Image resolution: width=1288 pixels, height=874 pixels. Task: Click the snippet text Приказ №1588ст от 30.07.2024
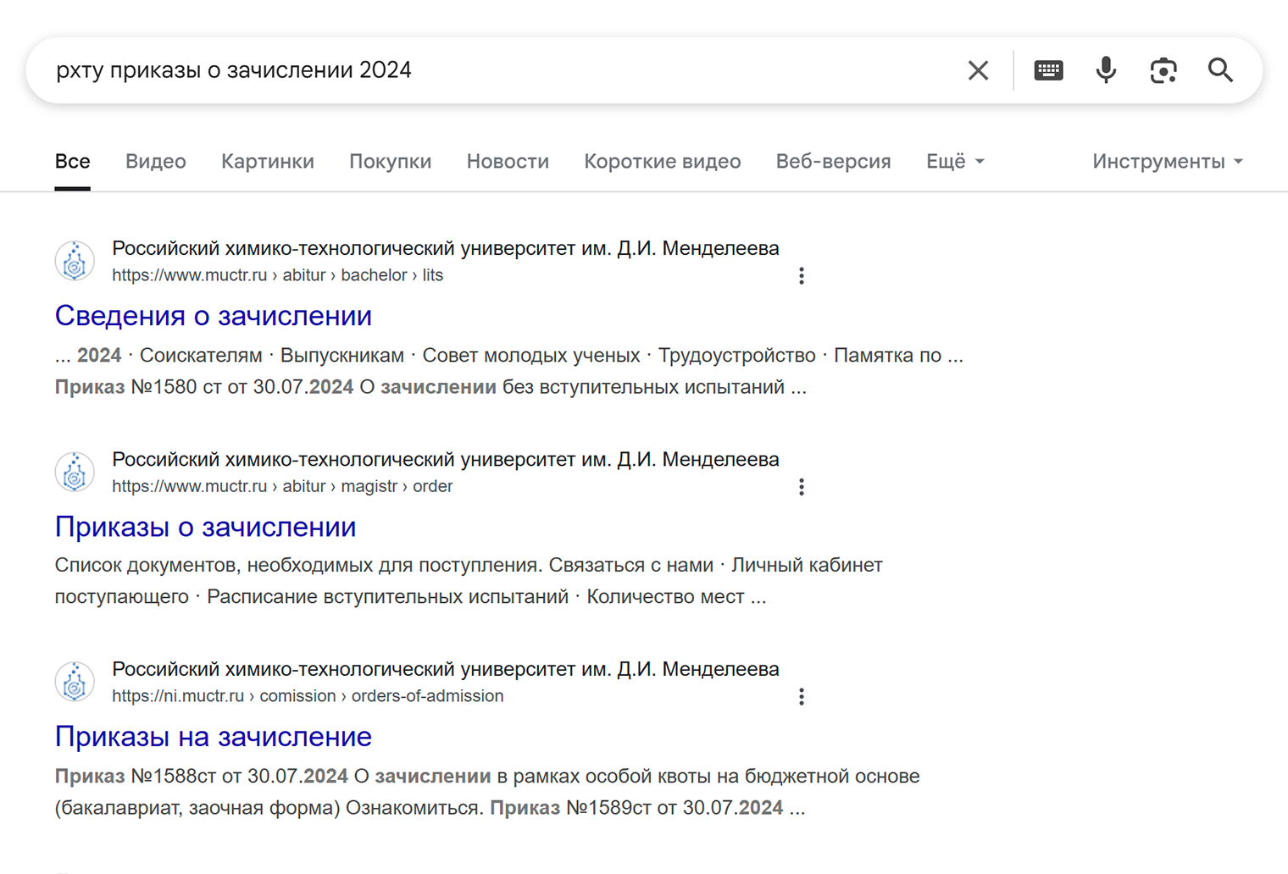(202, 776)
